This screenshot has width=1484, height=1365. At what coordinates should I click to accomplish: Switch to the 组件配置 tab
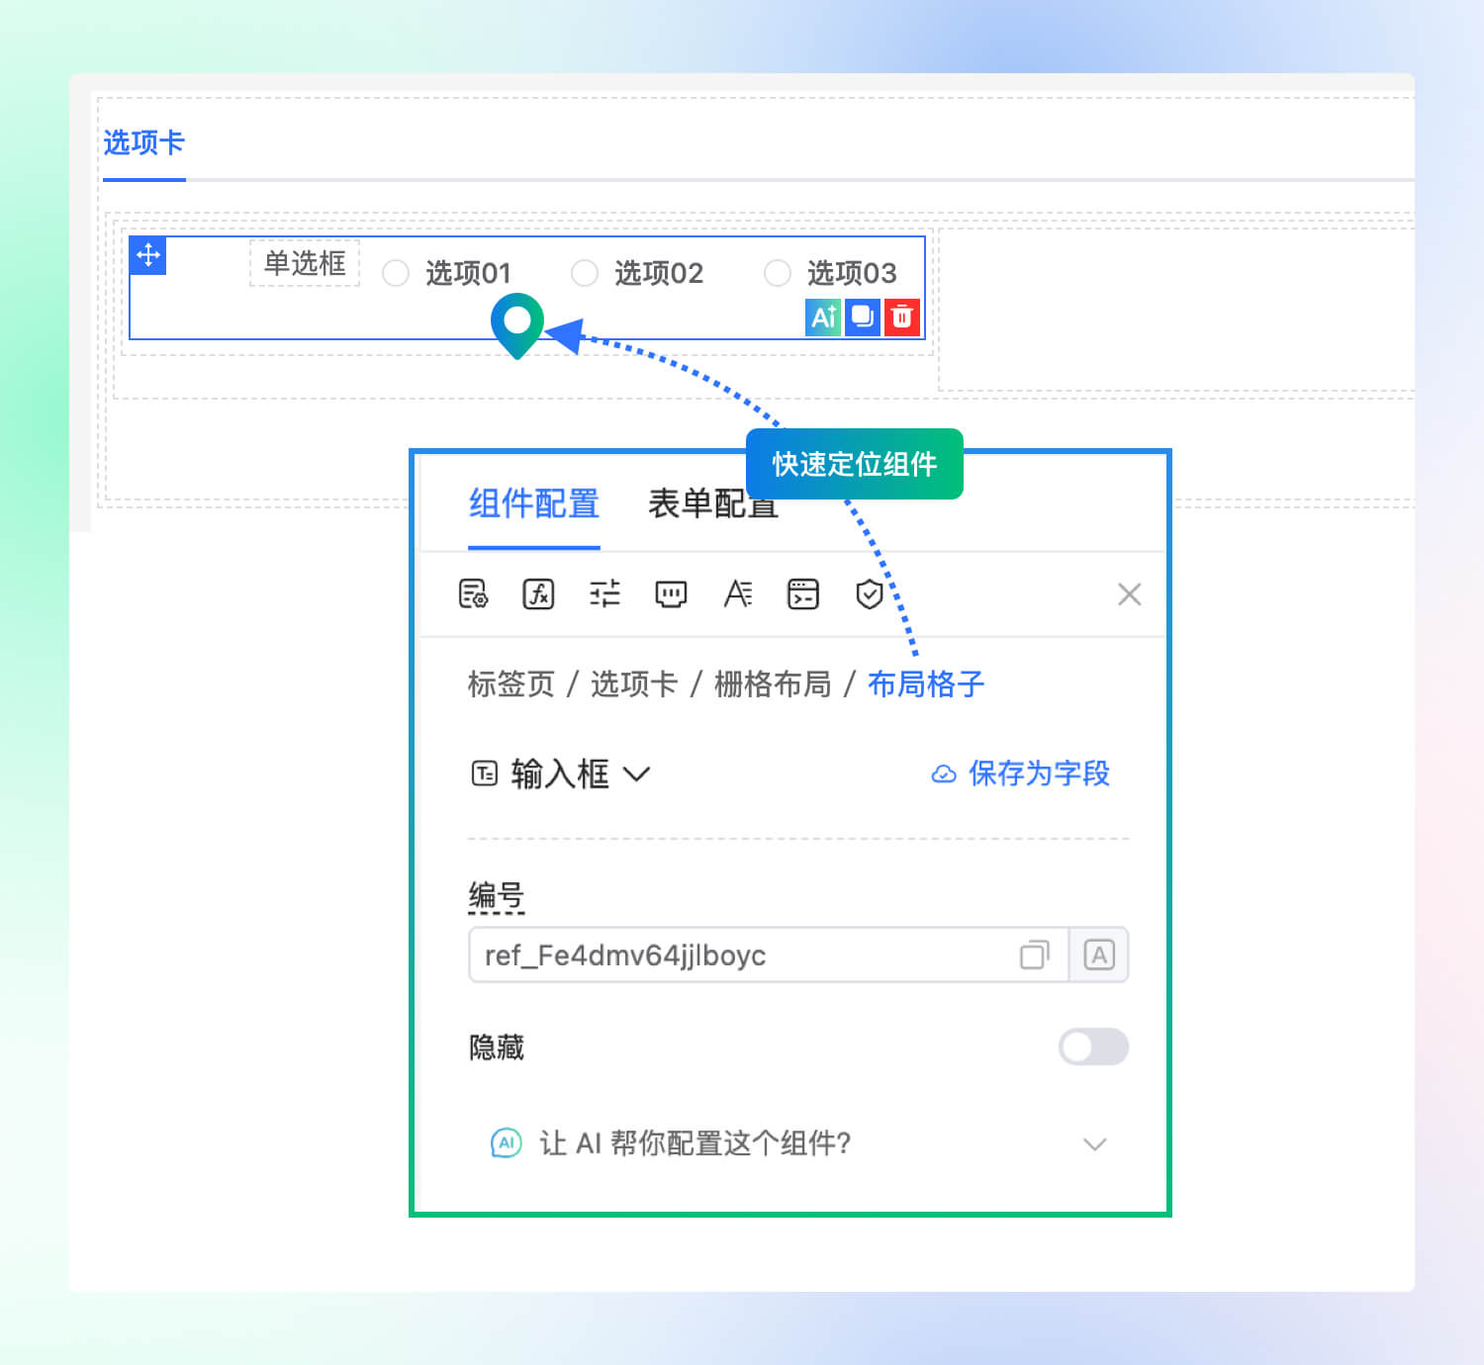(534, 504)
